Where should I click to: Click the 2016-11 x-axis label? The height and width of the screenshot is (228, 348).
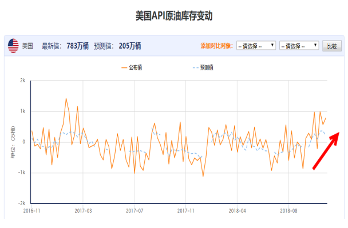click(x=31, y=210)
